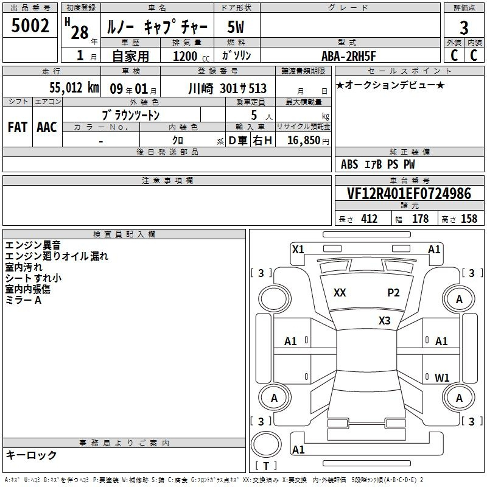Screen dimensions: 487x487
Task: Select the グレード column header
Action: click(350, 8)
